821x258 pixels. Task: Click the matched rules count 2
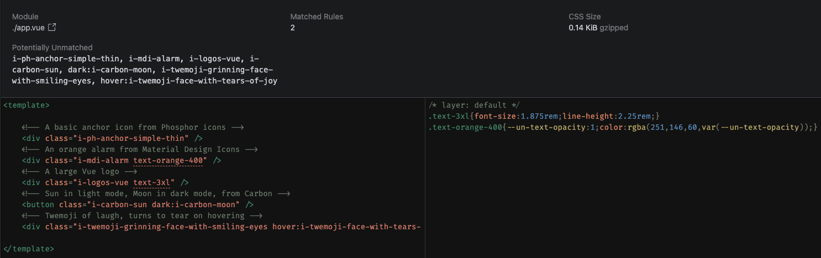click(293, 27)
